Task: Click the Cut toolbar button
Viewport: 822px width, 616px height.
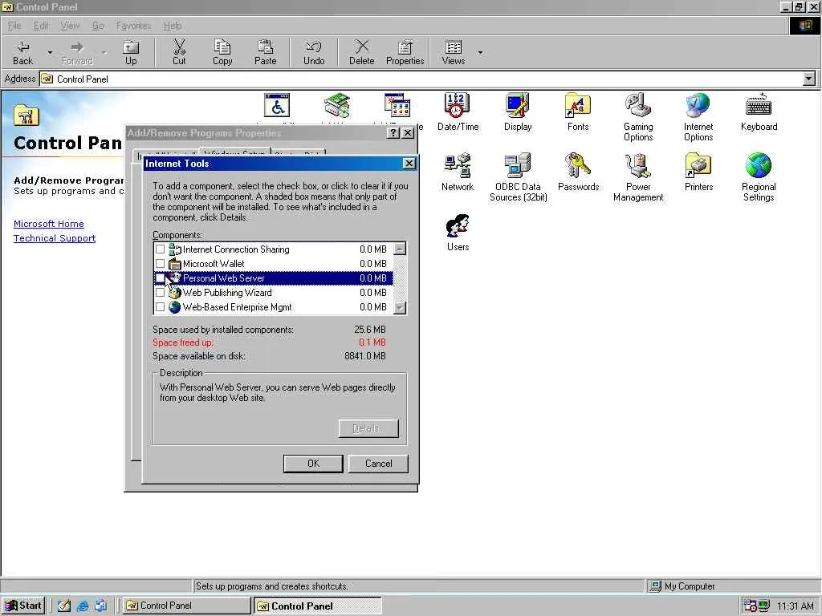Action: coord(179,53)
